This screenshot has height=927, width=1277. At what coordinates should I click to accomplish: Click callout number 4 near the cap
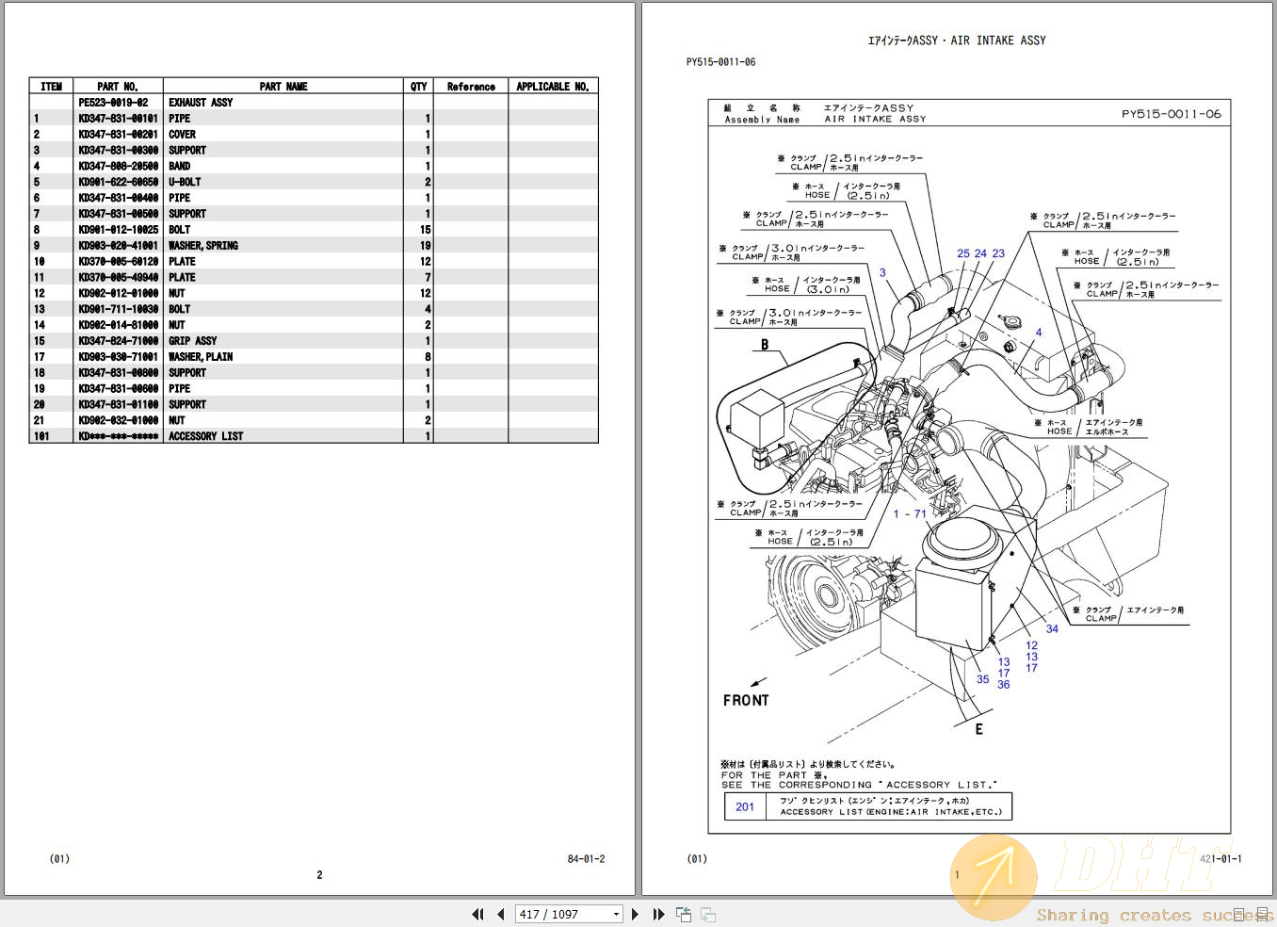coord(1039,332)
